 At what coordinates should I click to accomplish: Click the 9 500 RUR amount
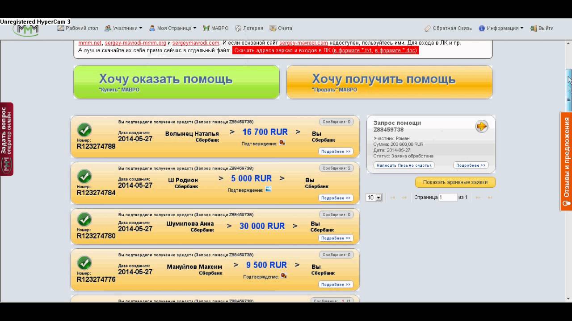pos(266,265)
